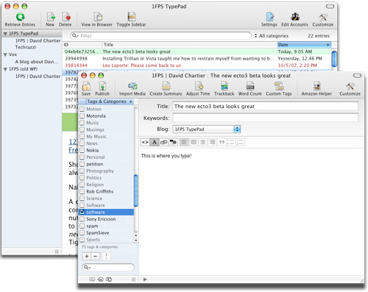Open Filter field magnifier menu

(x=75, y=36)
